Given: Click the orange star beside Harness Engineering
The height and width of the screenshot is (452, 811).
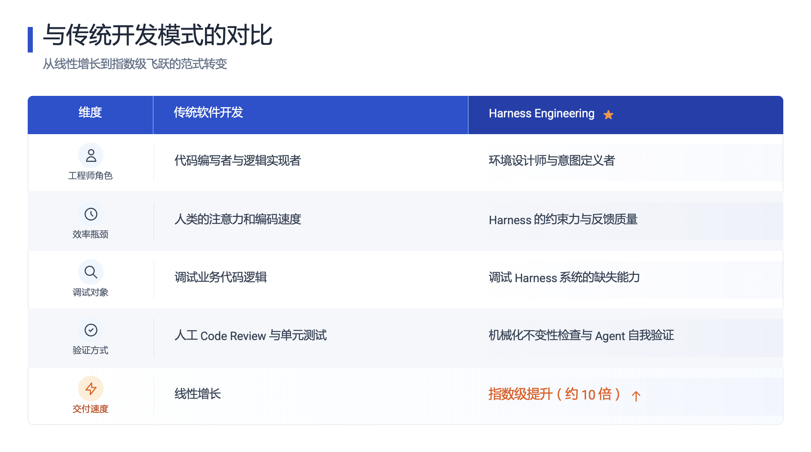Looking at the screenshot, I should click(608, 115).
